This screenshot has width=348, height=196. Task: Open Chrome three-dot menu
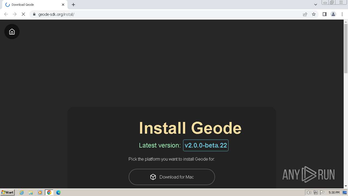(x=342, y=14)
